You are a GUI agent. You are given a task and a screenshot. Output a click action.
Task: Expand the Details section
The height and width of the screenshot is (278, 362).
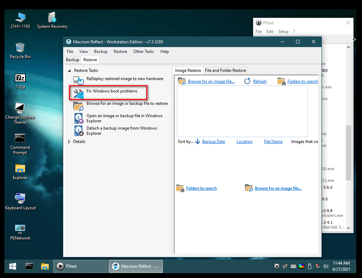tap(69, 141)
